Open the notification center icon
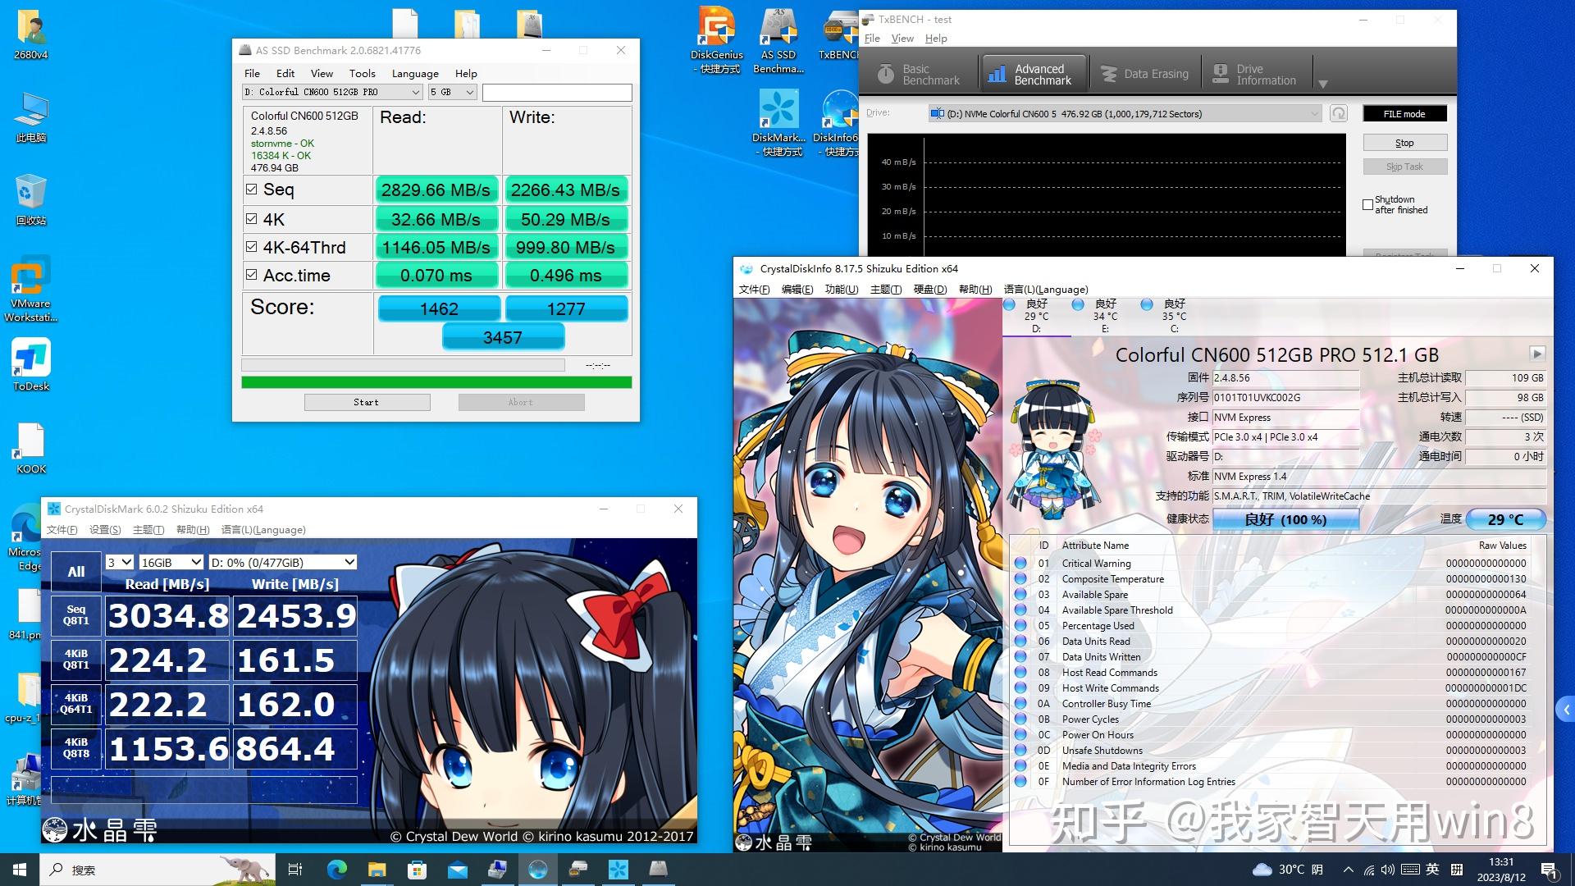The image size is (1575, 886). click(x=1550, y=870)
